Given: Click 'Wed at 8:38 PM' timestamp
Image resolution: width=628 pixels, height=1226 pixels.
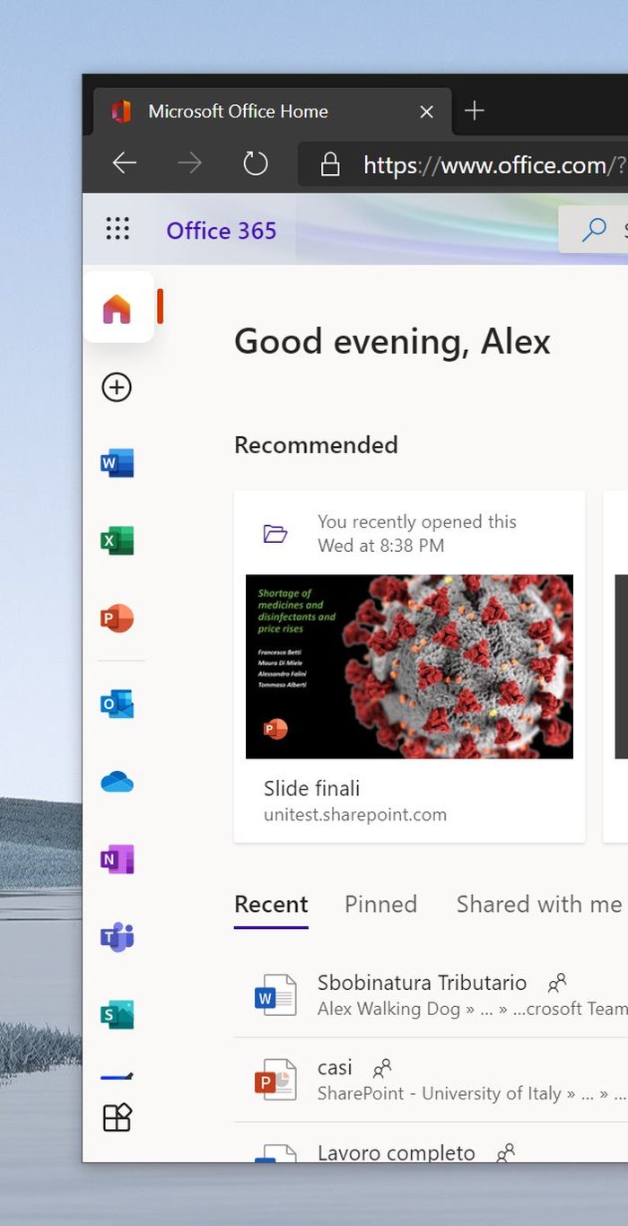Looking at the screenshot, I should pyautogui.click(x=380, y=546).
